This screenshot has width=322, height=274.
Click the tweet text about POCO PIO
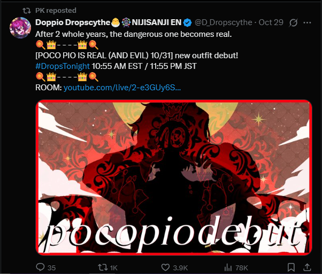point(136,56)
